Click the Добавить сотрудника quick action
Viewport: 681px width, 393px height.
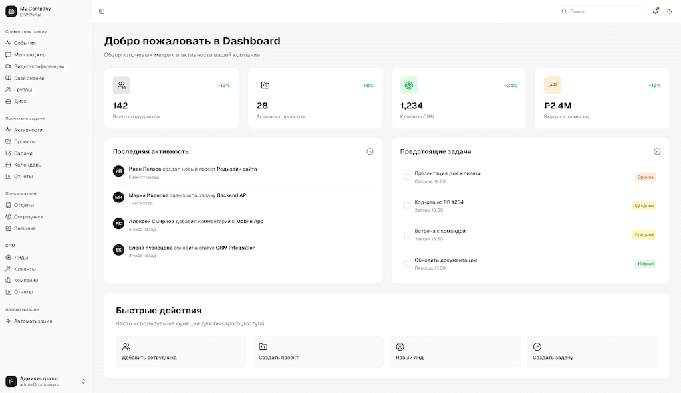click(181, 351)
